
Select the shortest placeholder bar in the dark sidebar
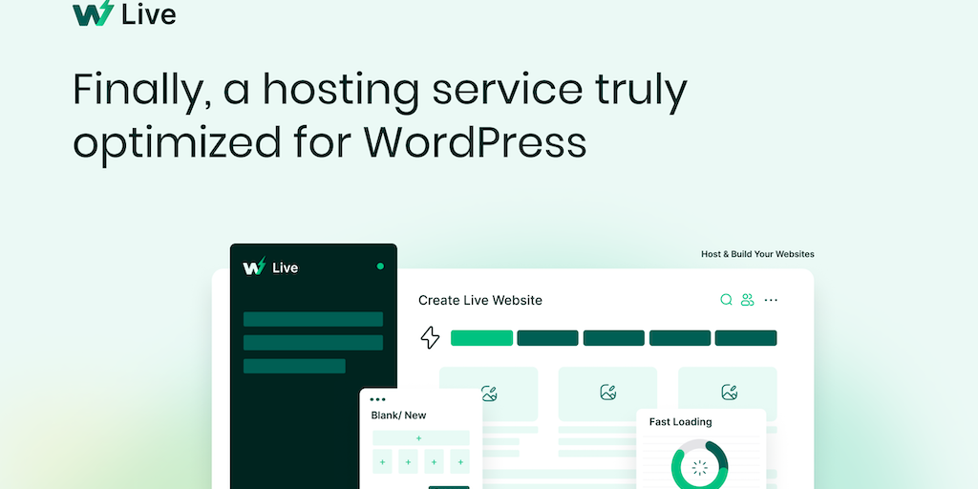click(294, 366)
